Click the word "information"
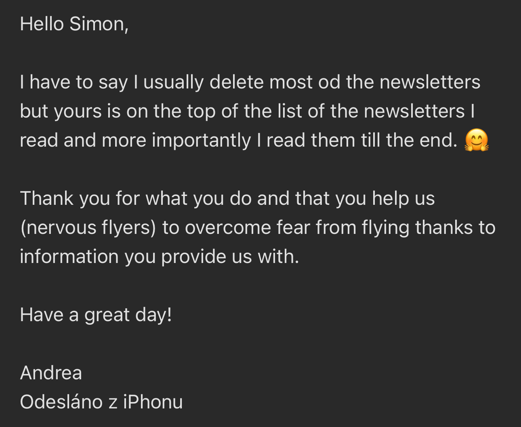521x427 pixels. click(x=69, y=257)
